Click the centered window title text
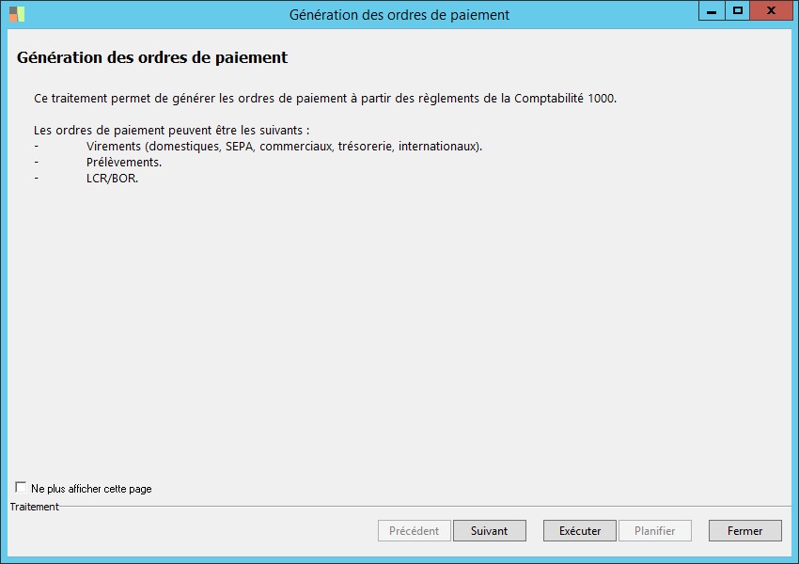This screenshot has height=564, width=799. pos(399,14)
